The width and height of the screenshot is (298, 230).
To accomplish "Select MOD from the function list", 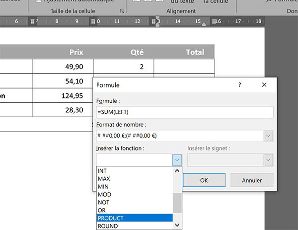I will pyautogui.click(x=135, y=194).
